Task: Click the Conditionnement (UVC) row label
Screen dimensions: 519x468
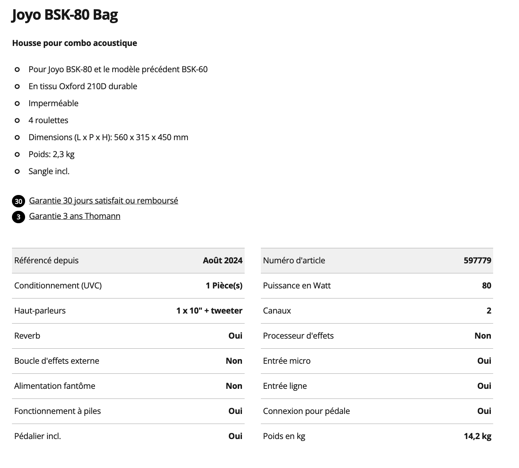Action: 58,286
